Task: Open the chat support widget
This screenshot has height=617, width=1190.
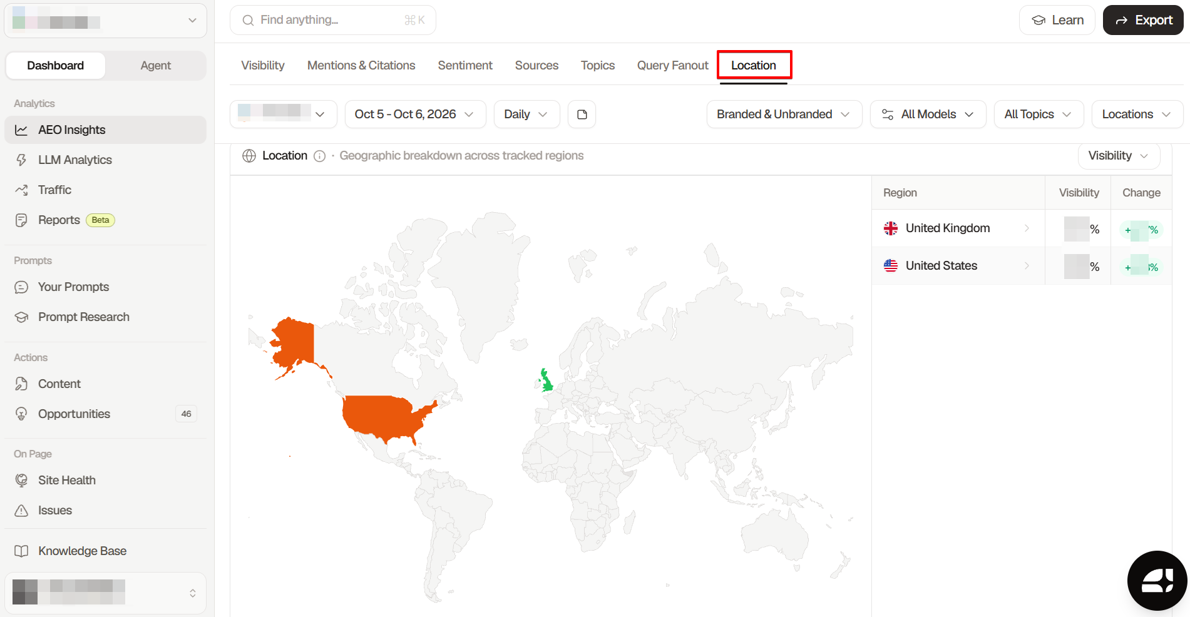Action: tap(1157, 581)
